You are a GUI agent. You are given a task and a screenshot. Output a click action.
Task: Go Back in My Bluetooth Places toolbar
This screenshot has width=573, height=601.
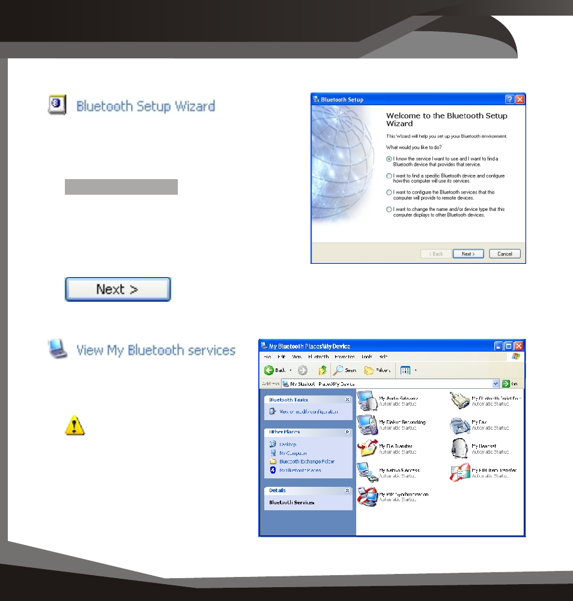tap(274, 370)
